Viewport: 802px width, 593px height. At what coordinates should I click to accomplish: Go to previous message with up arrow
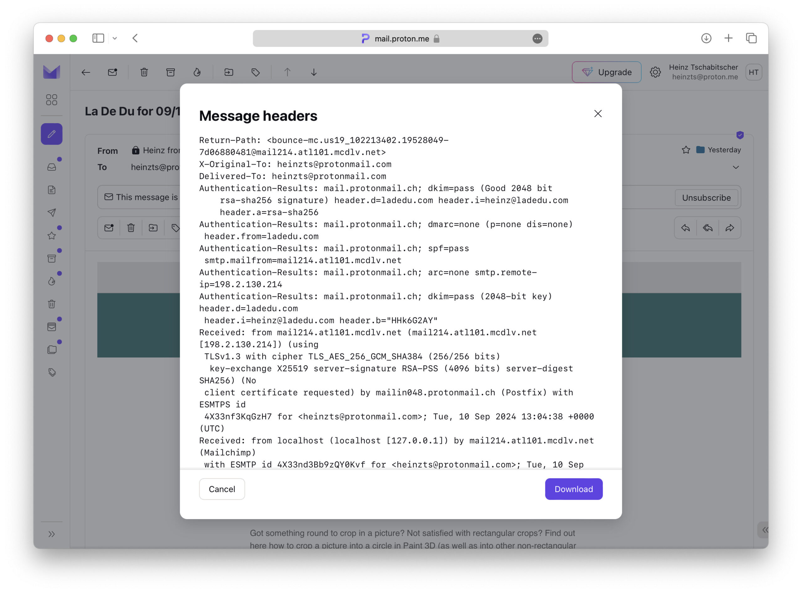tap(287, 72)
